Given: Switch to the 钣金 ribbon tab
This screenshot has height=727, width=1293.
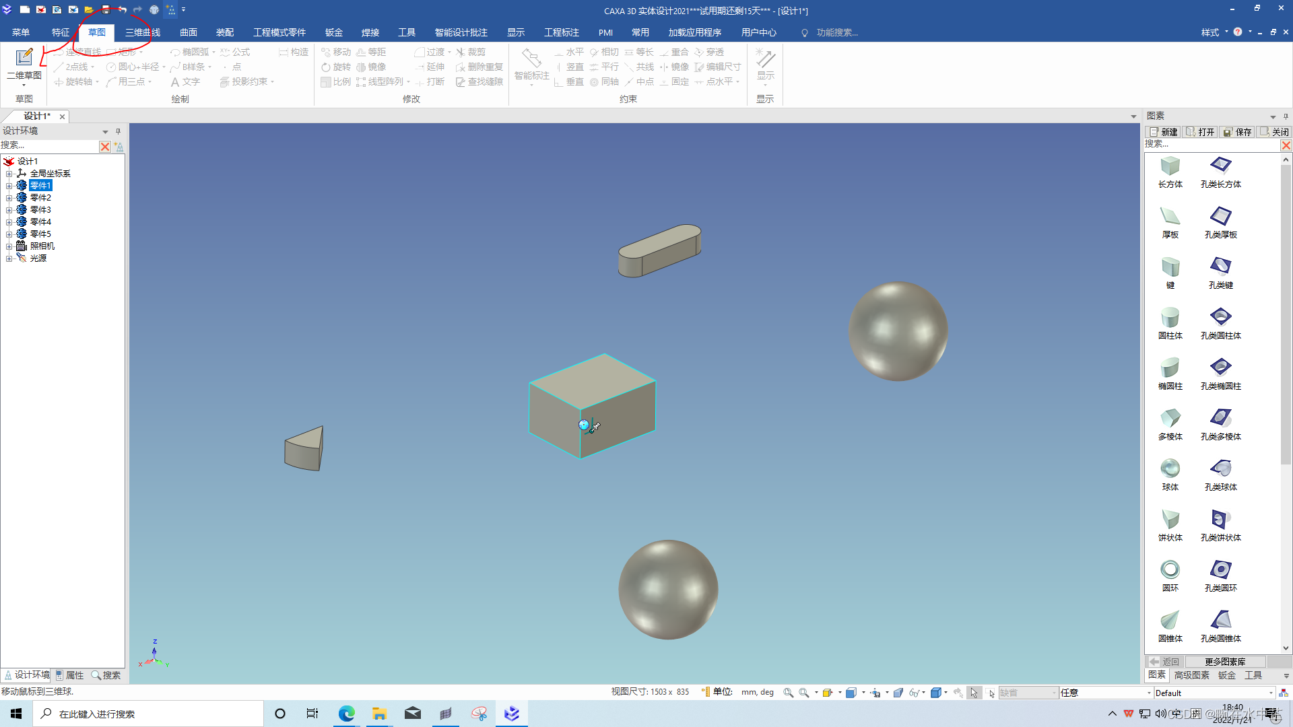Looking at the screenshot, I should coord(334,32).
